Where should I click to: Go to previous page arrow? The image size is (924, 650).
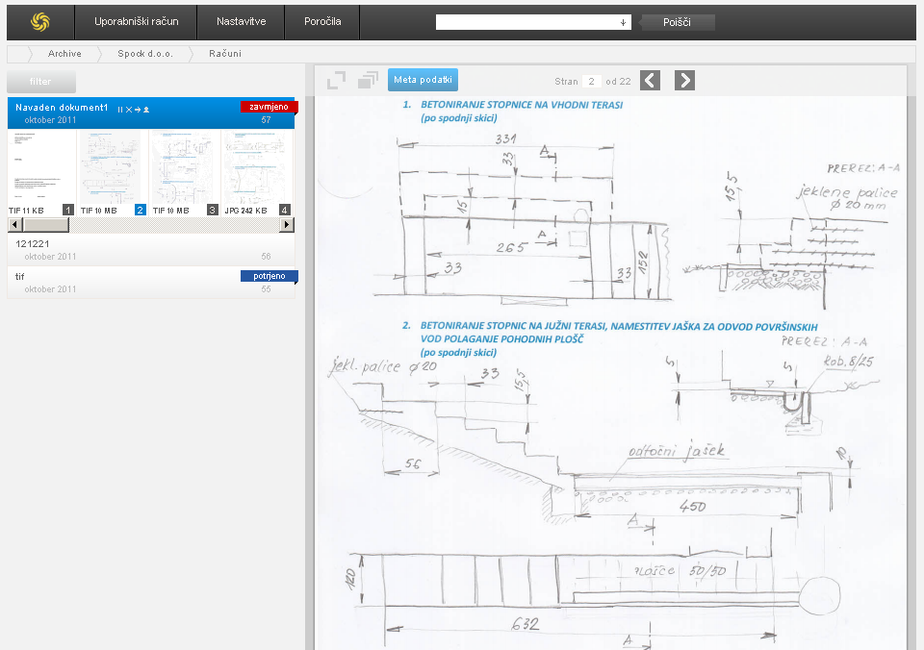tap(651, 81)
